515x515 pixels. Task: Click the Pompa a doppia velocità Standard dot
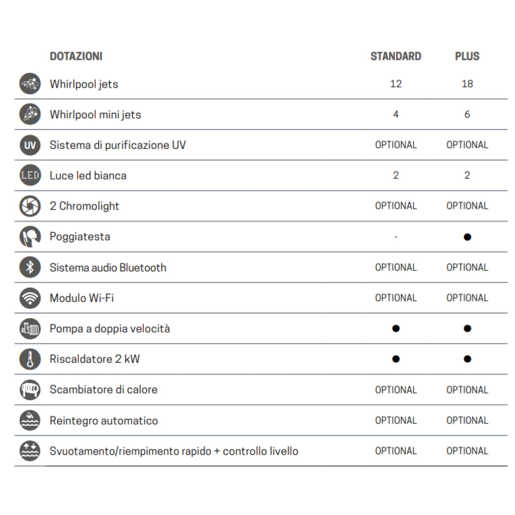[x=396, y=328]
